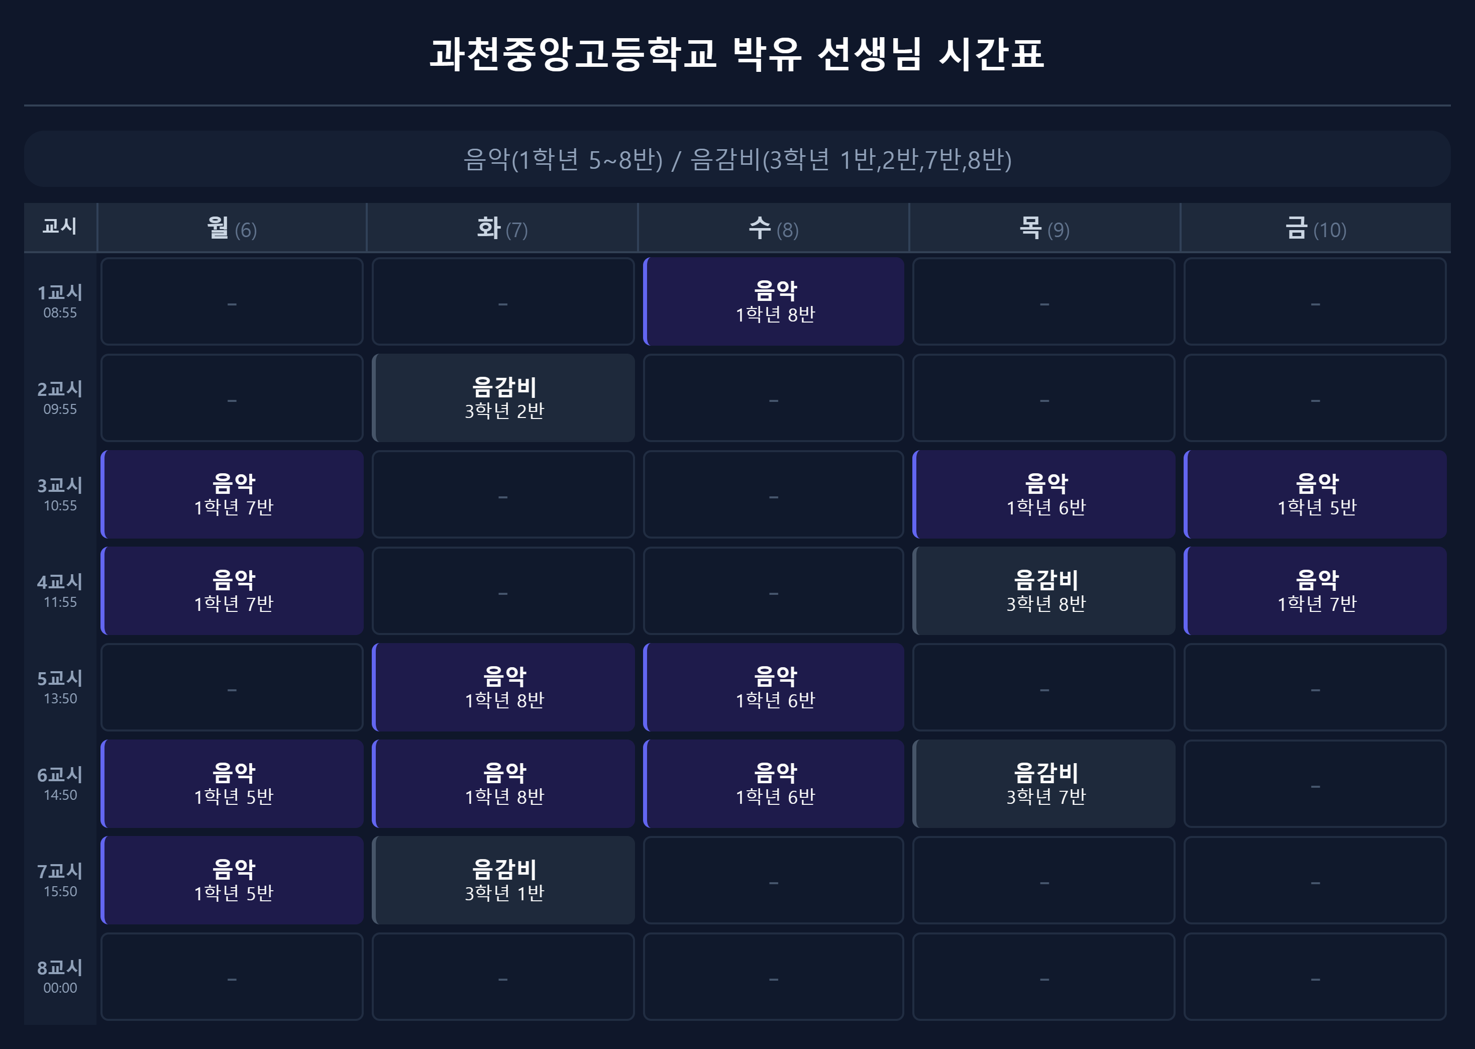Select Monday 6교시 음악 1학년 5반 cell
Image resolution: width=1475 pixels, height=1049 pixels.
232,784
